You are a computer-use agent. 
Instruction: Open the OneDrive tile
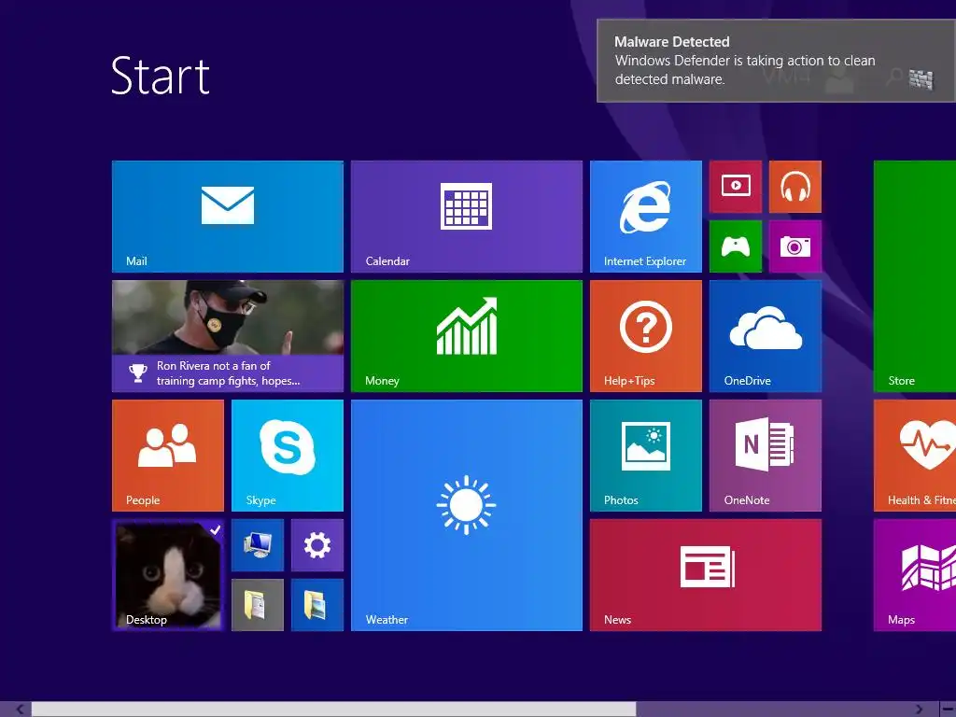pos(766,336)
